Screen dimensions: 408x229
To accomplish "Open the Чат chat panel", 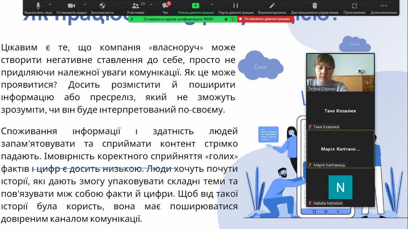I will pos(165,8).
